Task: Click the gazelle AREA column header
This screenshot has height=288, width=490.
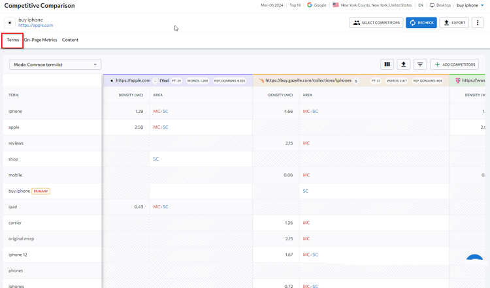Action: coord(308,95)
